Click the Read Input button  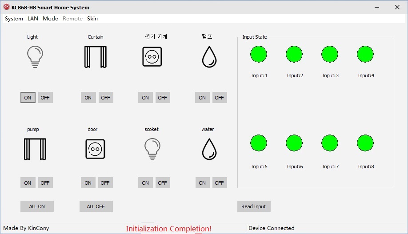(253, 206)
